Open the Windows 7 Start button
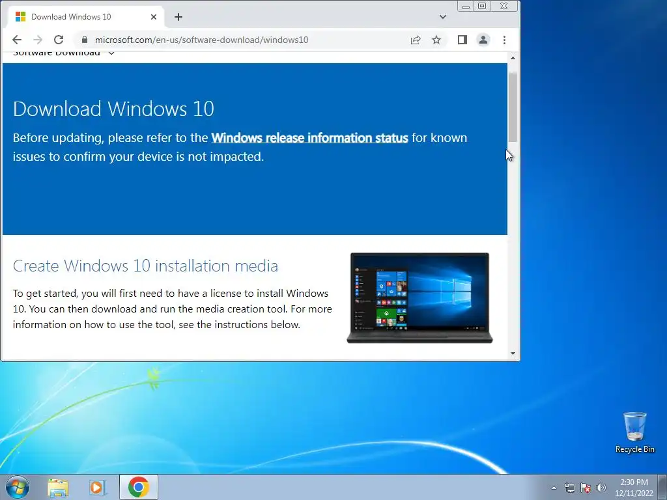Viewport: 667px width, 500px height. [18, 487]
